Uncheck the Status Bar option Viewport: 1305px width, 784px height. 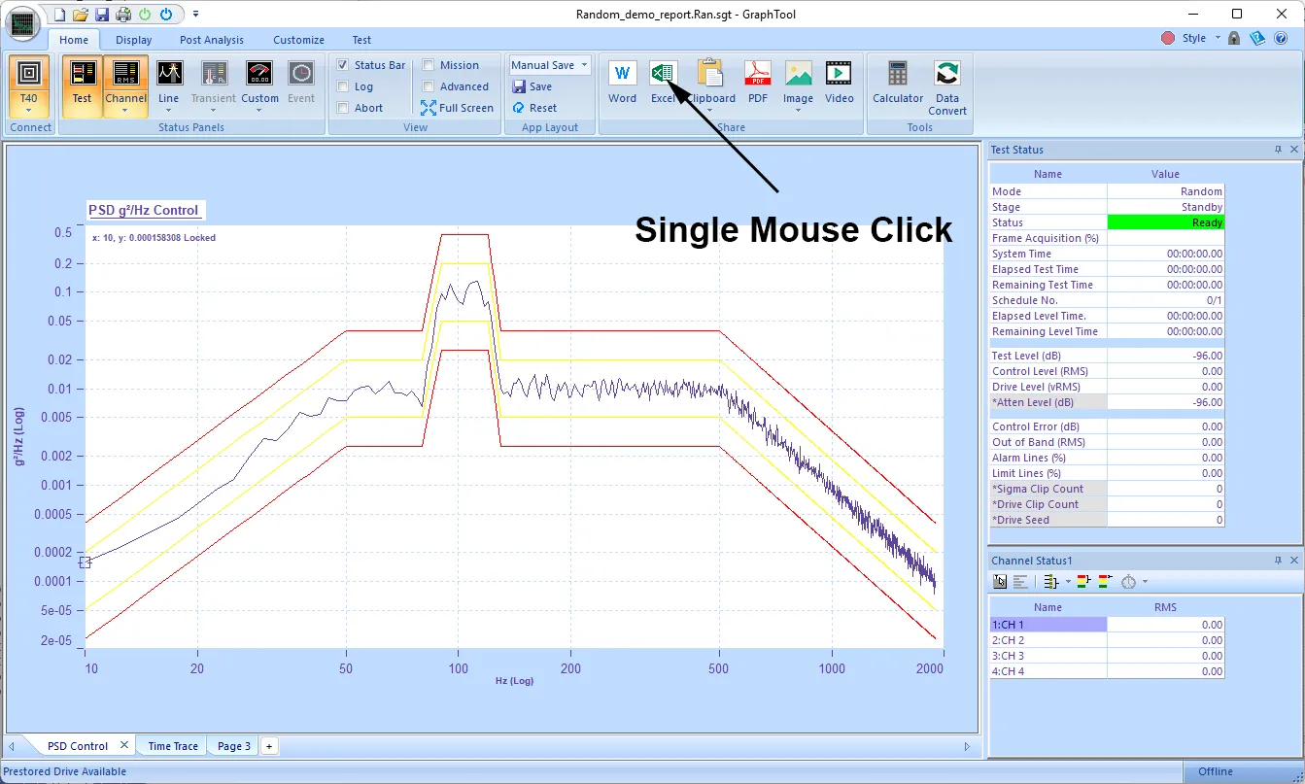pyautogui.click(x=345, y=65)
